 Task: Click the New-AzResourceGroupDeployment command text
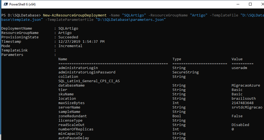point(75,15)
